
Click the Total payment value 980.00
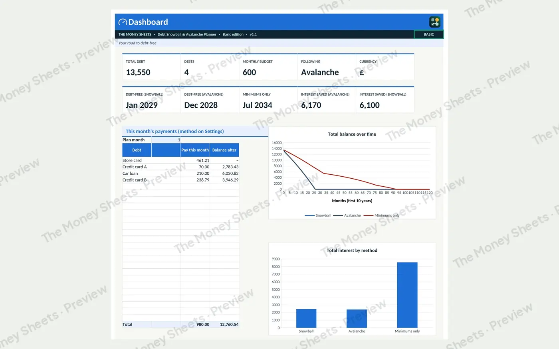[x=203, y=325]
